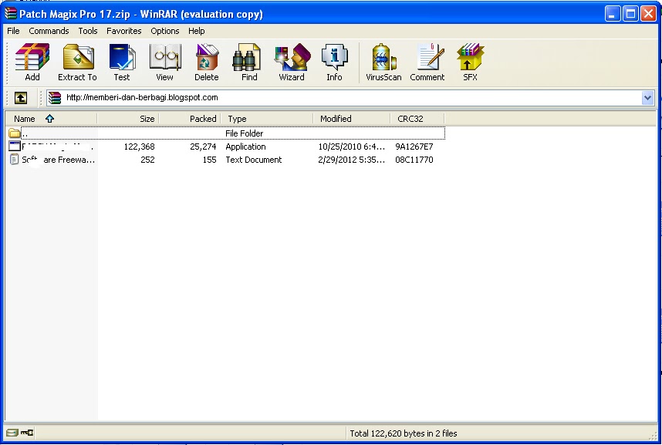Click the 9A1267E7 CRC32 value
This screenshot has height=445, width=662.
(x=414, y=147)
